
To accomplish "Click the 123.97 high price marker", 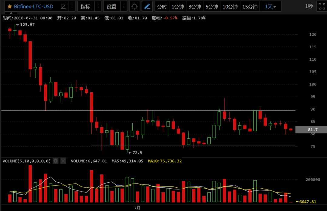I will pos(25,24).
